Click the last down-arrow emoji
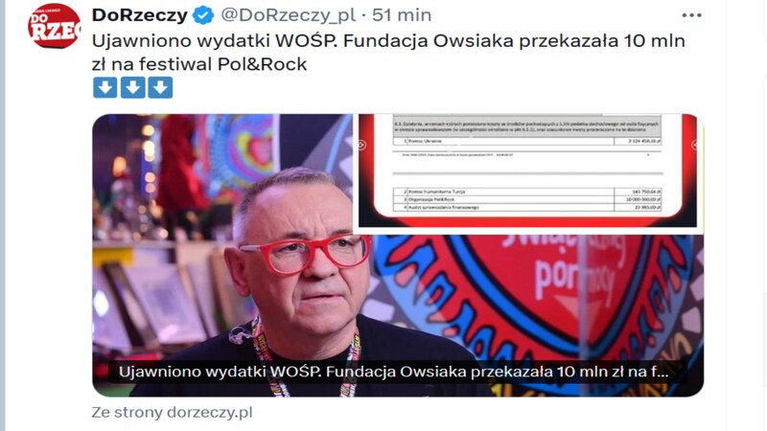Screen dimensions: 767x431 click(x=160, y=87)
